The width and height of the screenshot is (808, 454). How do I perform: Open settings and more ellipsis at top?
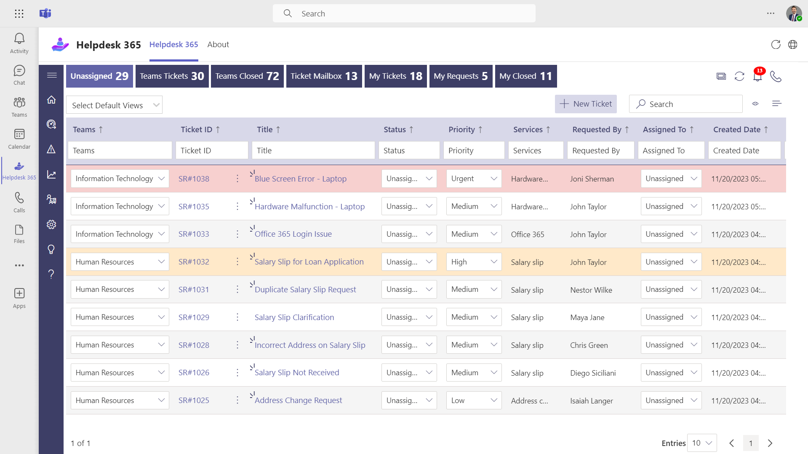coord(771,13)
